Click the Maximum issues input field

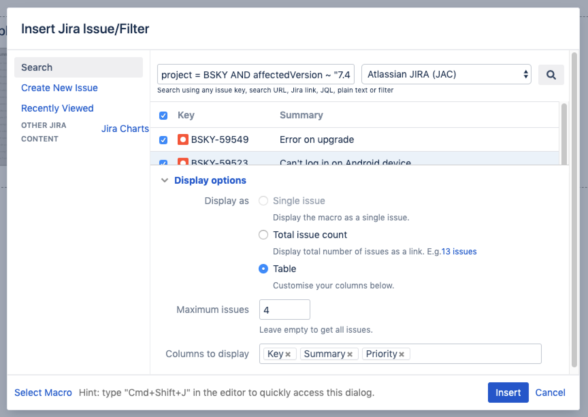(x=284, y=310)
